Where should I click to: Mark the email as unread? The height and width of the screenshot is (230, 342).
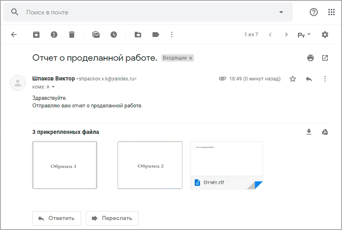[x=96, y=35]
